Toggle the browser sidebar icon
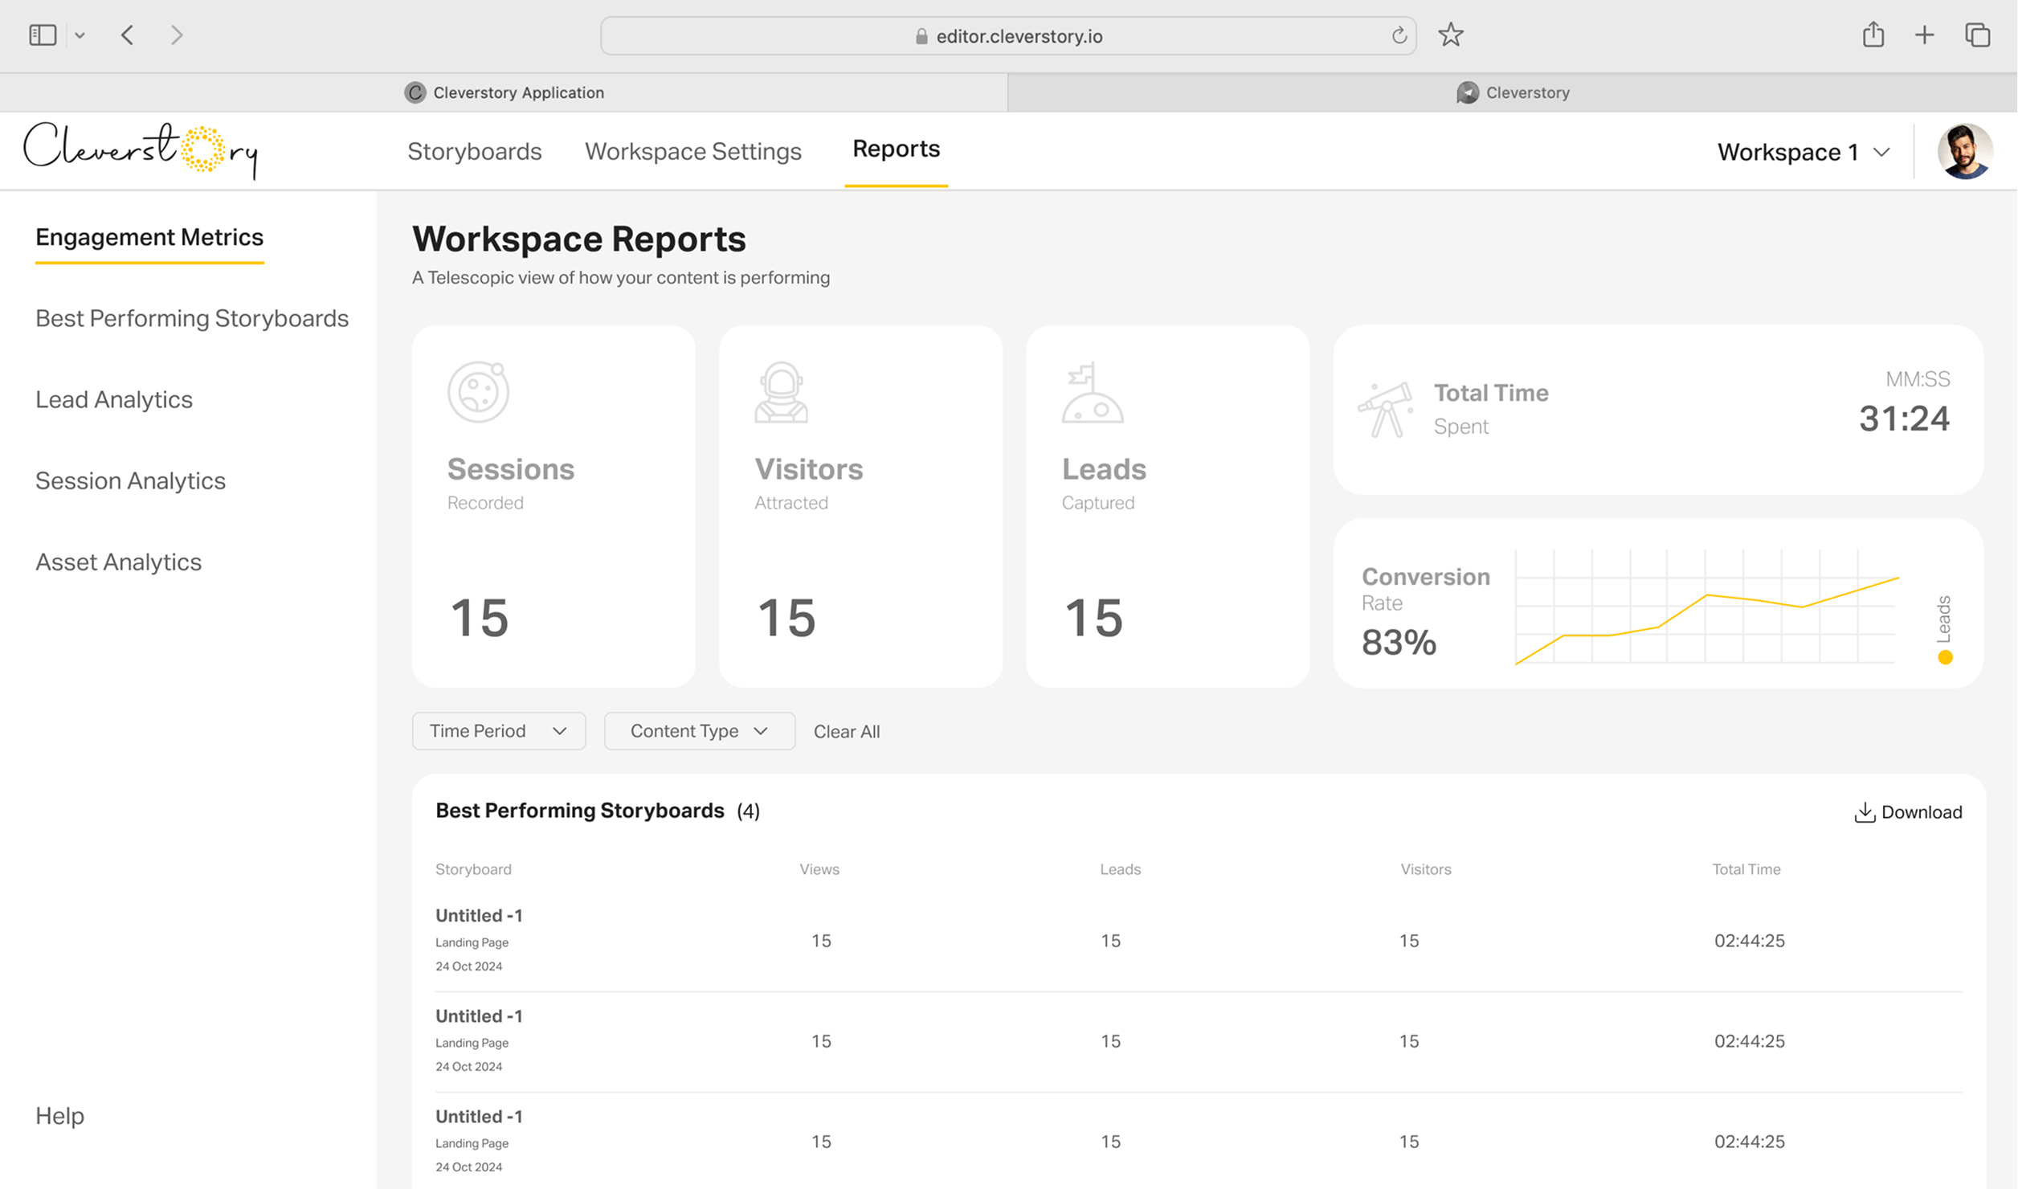Viewport: 2018px width, 1189px height. (x=43, y=35)
